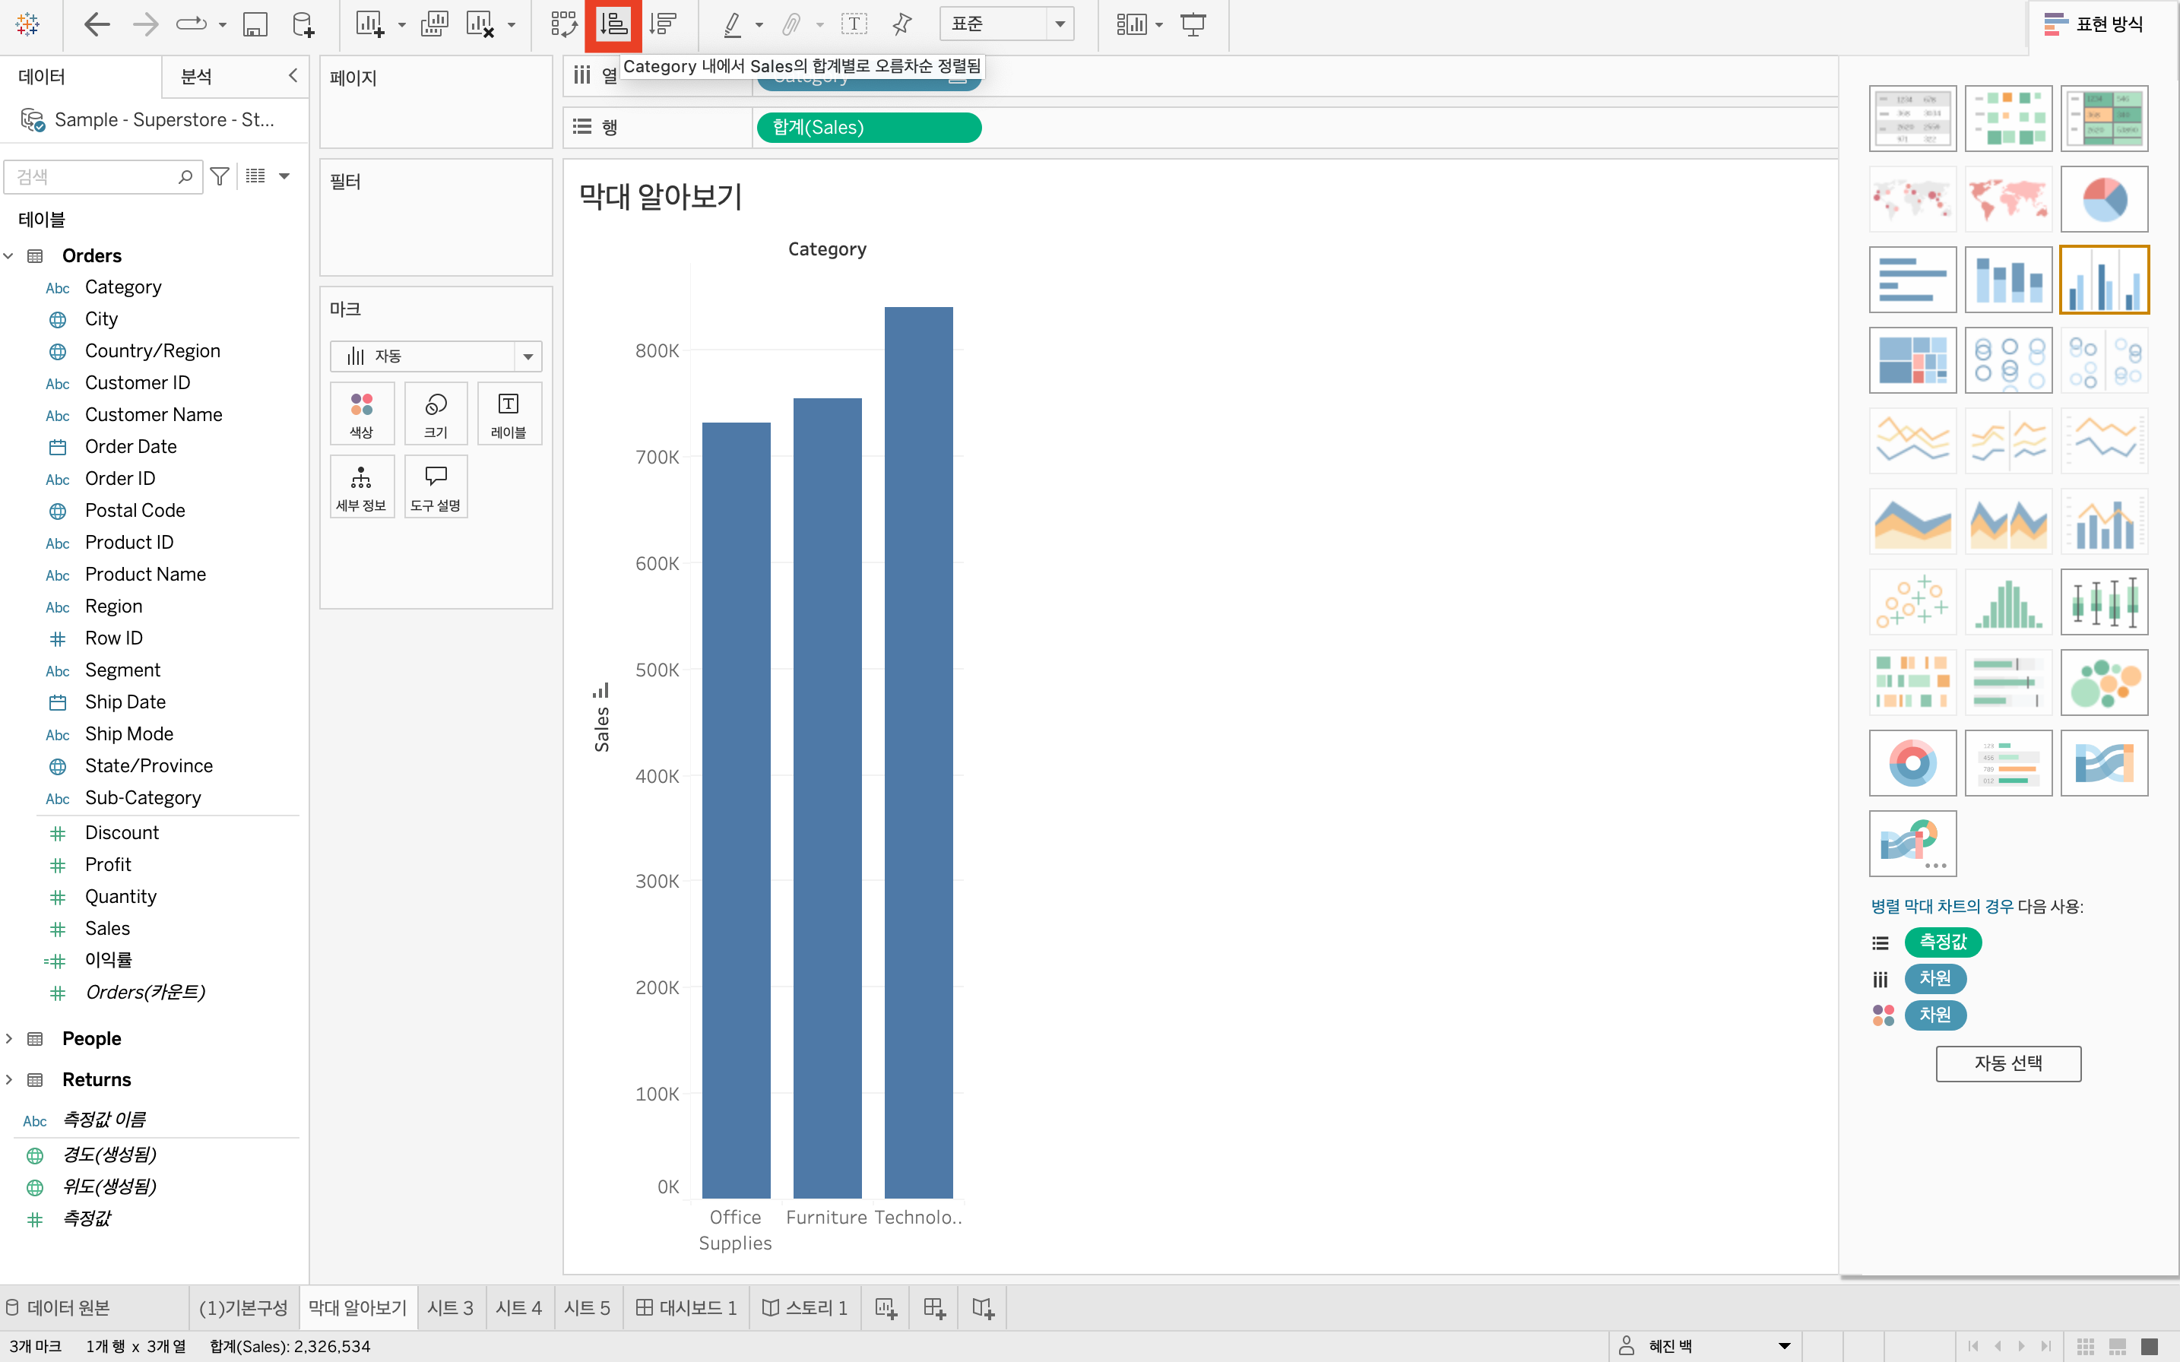Sort Category ascending by Sales
The image size is (2180, 1362).
(613, 24)
